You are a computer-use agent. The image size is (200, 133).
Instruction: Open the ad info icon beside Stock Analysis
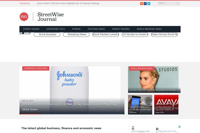[21, 33]
